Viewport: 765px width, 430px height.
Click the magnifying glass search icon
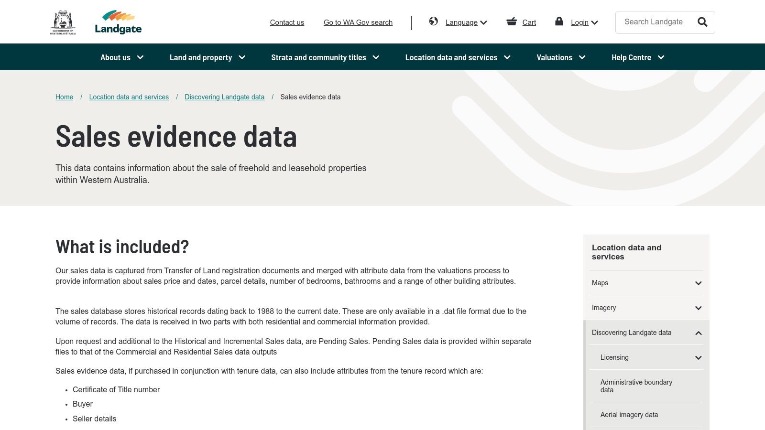[x=702, y=22]
